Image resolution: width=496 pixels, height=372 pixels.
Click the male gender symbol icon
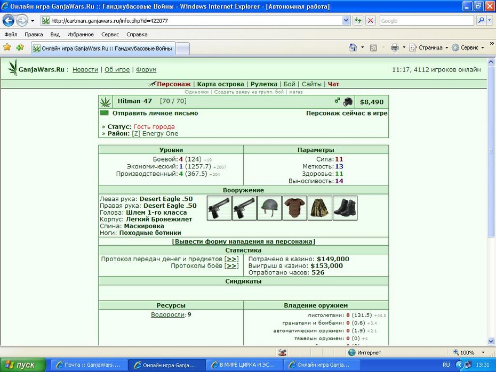(337, 101)
